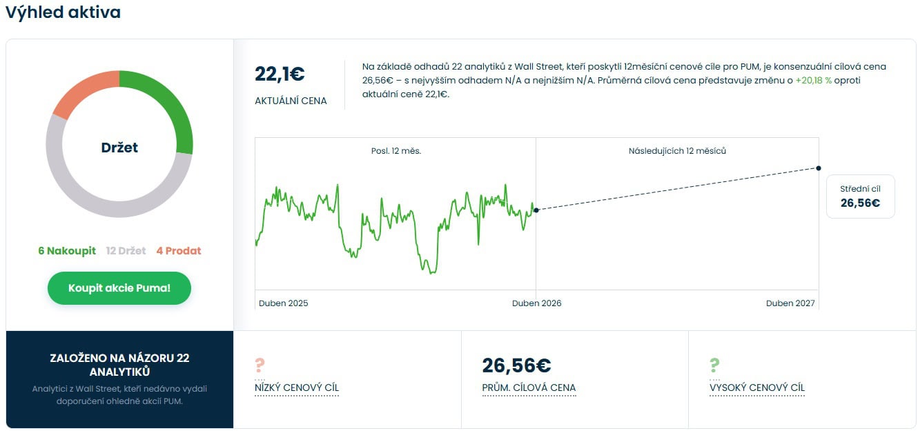
Task: Open the "NÍZKÝ CENOVÝ CÍL" tooltip label
Action: pyautogui.click(x=297, y=388)
